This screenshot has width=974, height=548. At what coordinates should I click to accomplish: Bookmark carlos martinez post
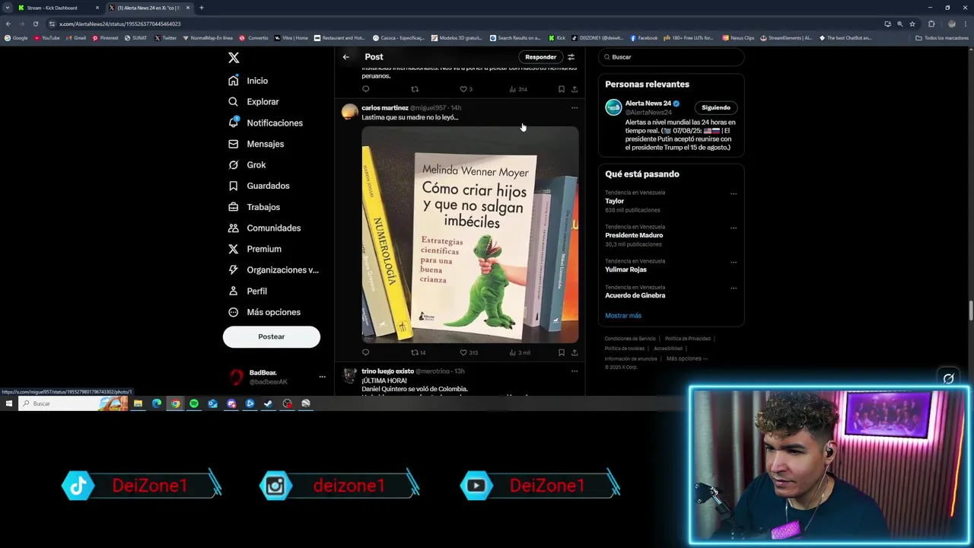pos(562,352)
